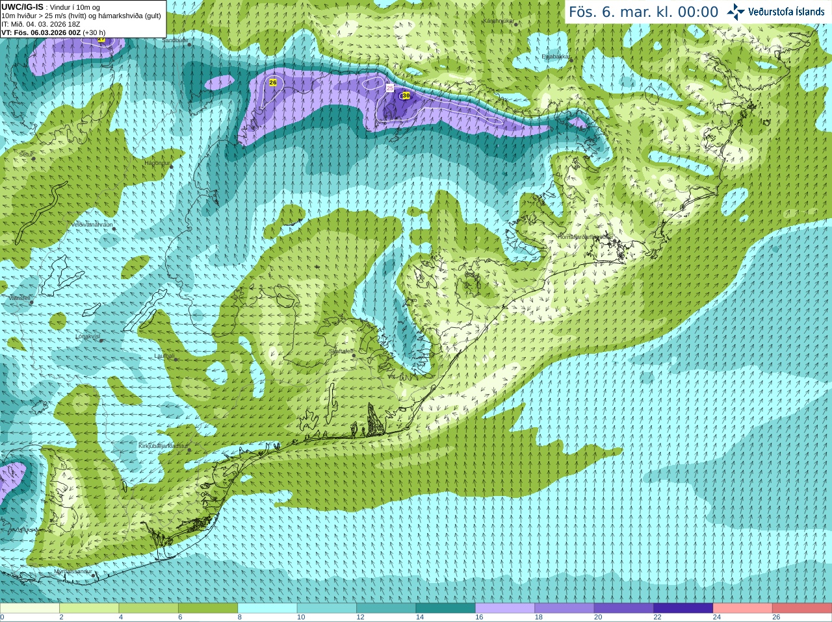Click the initialization time line IT: Mið. 04. 03. 2026 18Z
Image resolution: width=832 pixels, height=622 pixels.
[41, 24]
